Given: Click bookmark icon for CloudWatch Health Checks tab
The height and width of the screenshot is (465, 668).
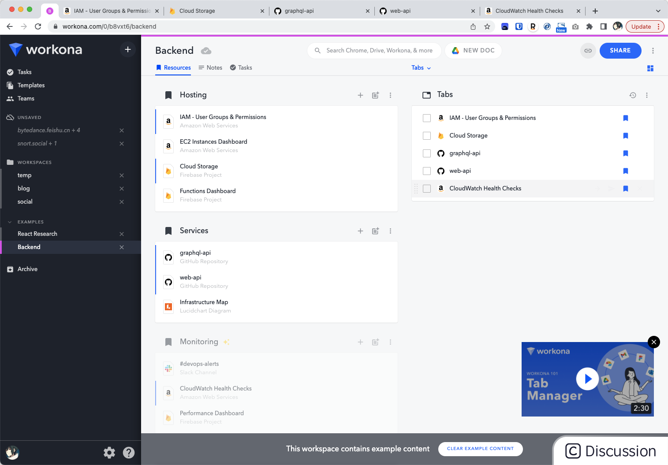Looking at the screenshot, I should click(626, 189).
